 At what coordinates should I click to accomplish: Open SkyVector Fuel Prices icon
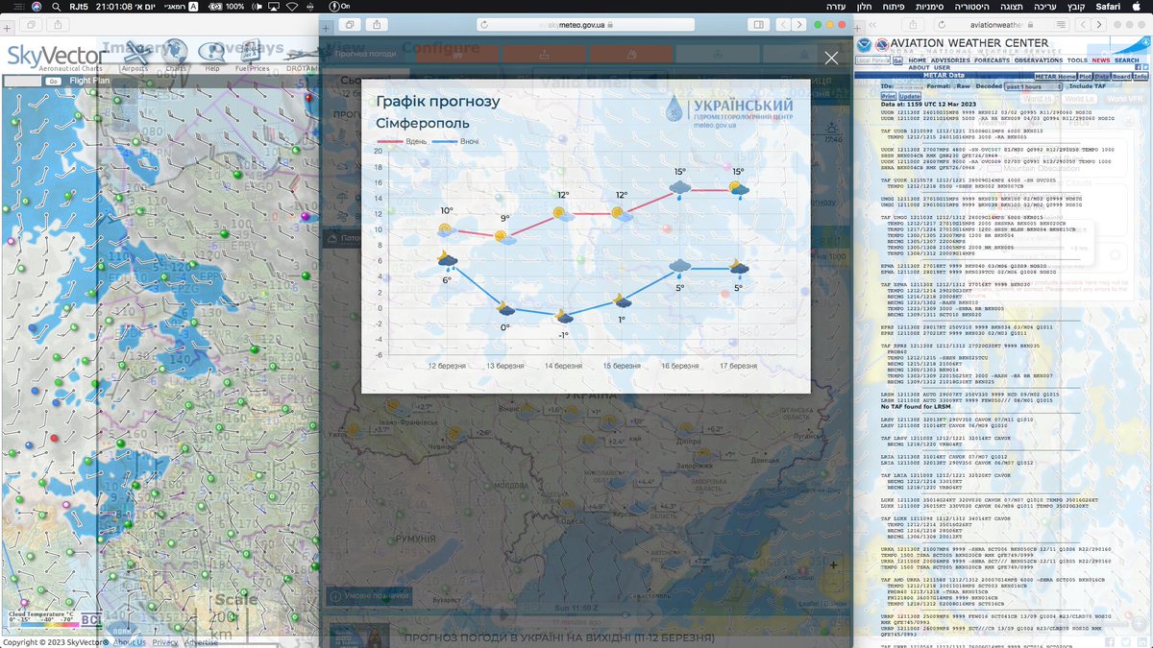click(x=252, y=51)
